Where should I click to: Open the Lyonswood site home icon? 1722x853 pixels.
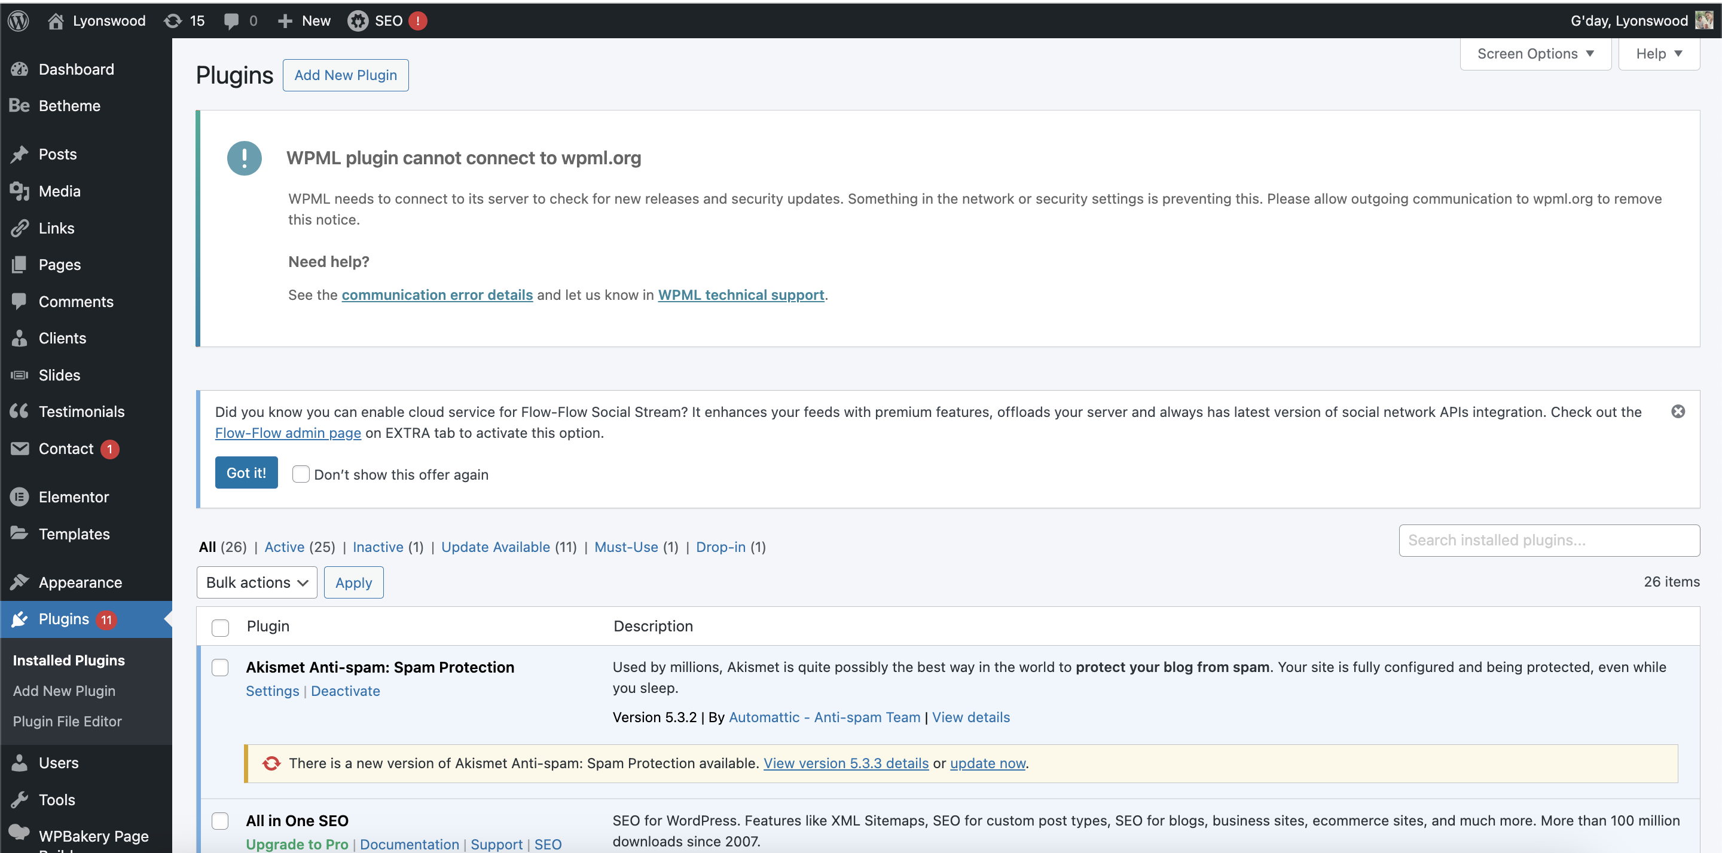point(56,21)
